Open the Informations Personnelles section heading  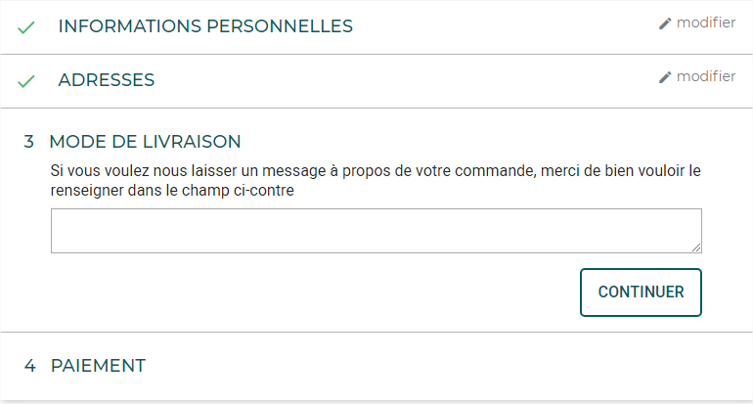click(205, 26)
